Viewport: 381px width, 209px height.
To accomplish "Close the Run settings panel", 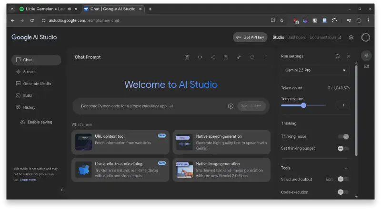I will click(x=348, y=56).
